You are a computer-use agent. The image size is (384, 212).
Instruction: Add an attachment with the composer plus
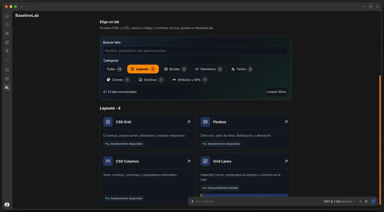pos(192,201)
